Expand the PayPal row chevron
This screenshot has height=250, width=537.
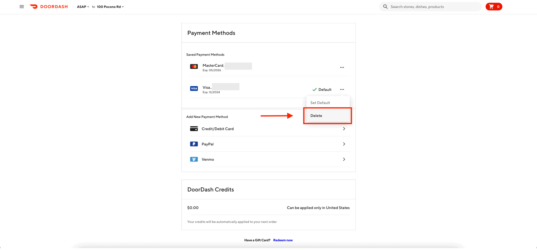pos(344,144)
